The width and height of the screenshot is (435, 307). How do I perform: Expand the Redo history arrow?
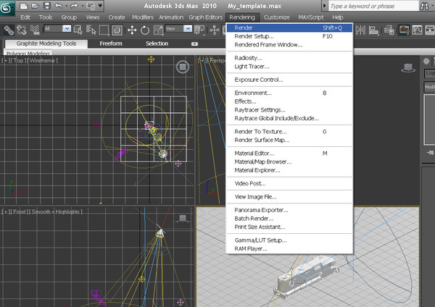click(x=83, y=6)
